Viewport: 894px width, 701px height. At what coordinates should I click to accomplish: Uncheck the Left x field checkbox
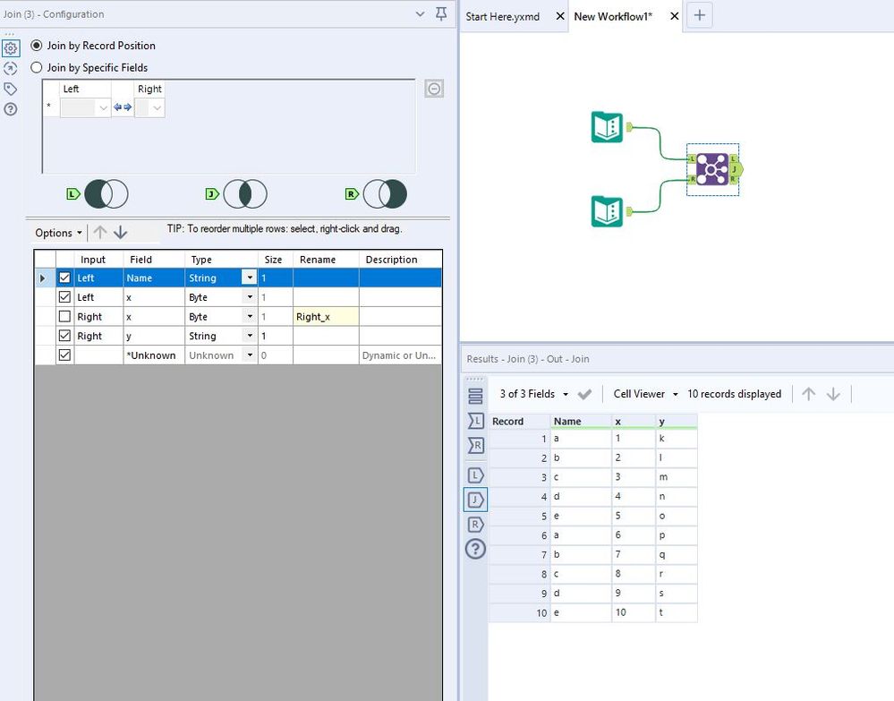tap(64, 297)
